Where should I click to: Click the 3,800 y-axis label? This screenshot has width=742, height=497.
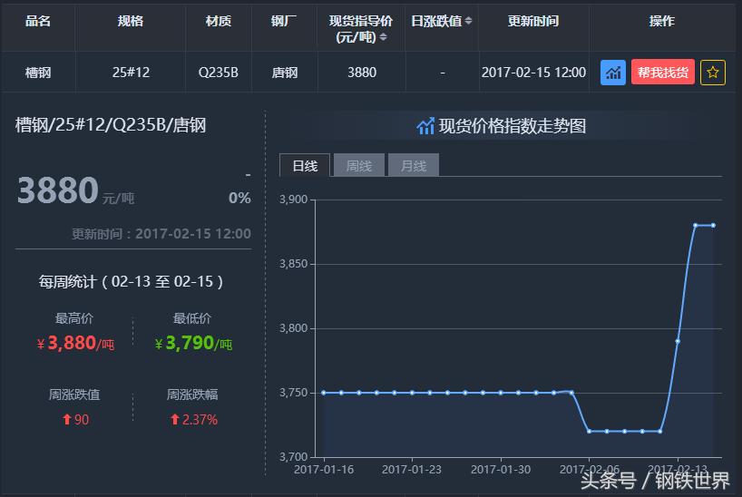tap(293, 328)
